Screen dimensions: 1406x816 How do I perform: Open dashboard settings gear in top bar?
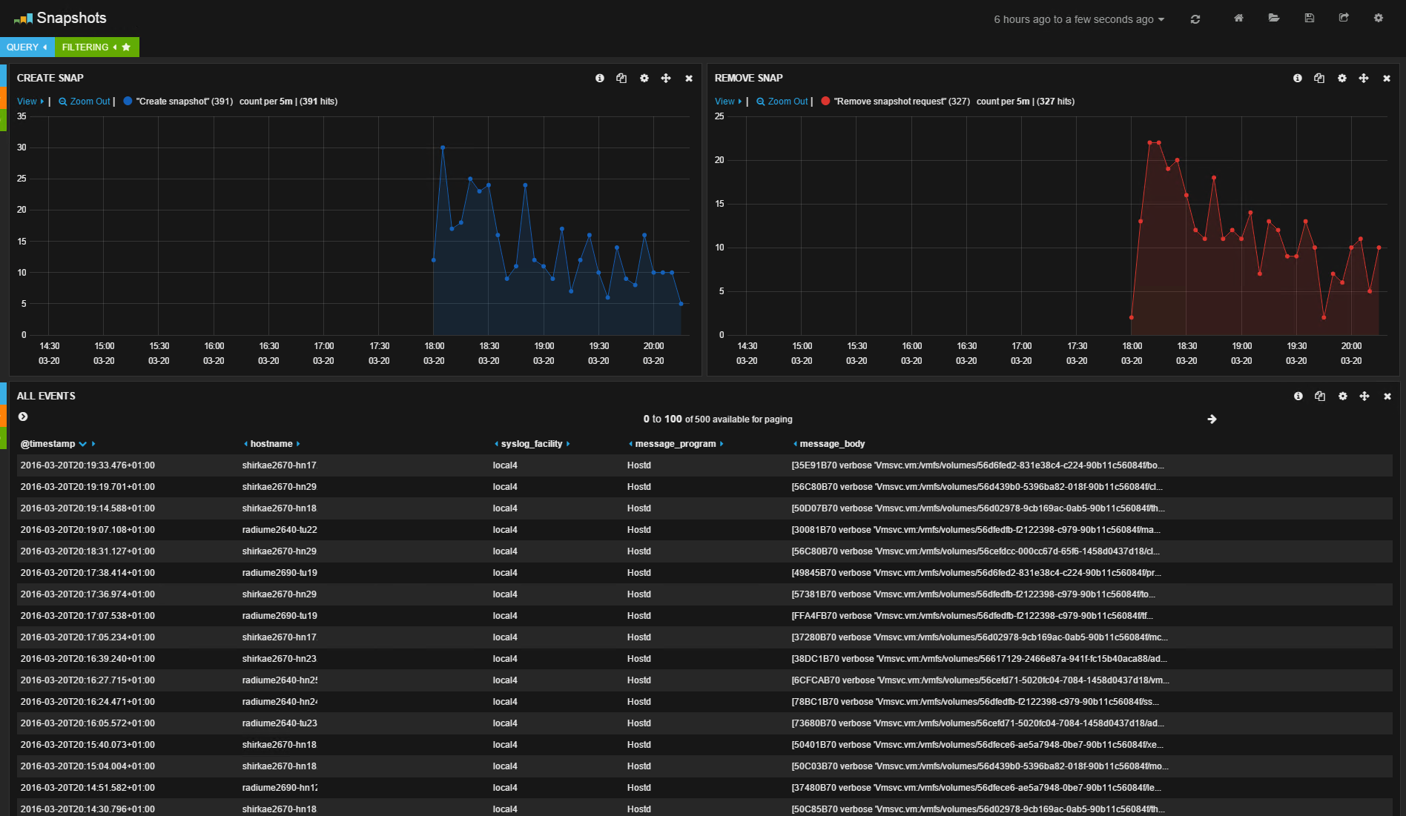pyautogui.click(x=1379, y=19)
